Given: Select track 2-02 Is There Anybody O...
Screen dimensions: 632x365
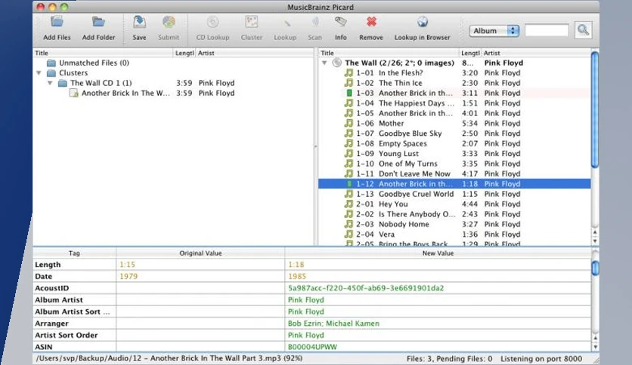Looking at the screenshot, I should click(x=454, y=214).
